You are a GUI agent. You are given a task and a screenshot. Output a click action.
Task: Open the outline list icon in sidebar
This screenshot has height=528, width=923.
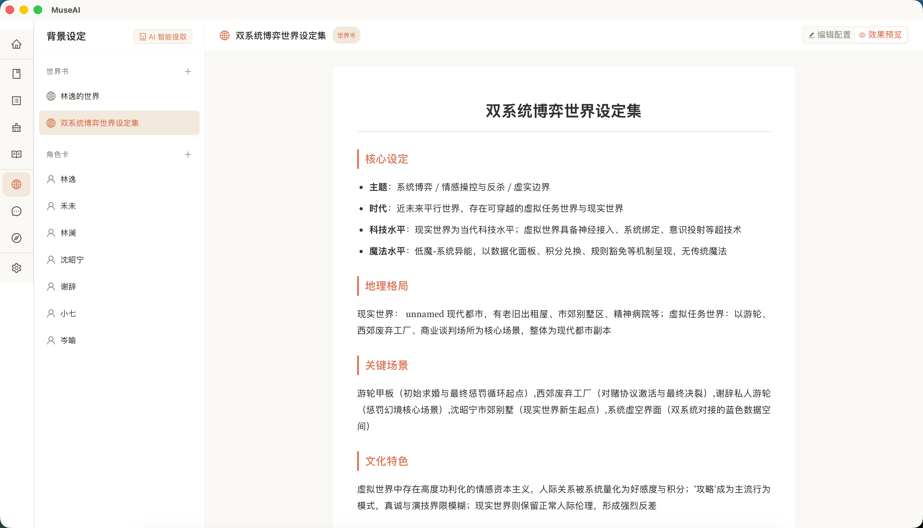(16, 100)
